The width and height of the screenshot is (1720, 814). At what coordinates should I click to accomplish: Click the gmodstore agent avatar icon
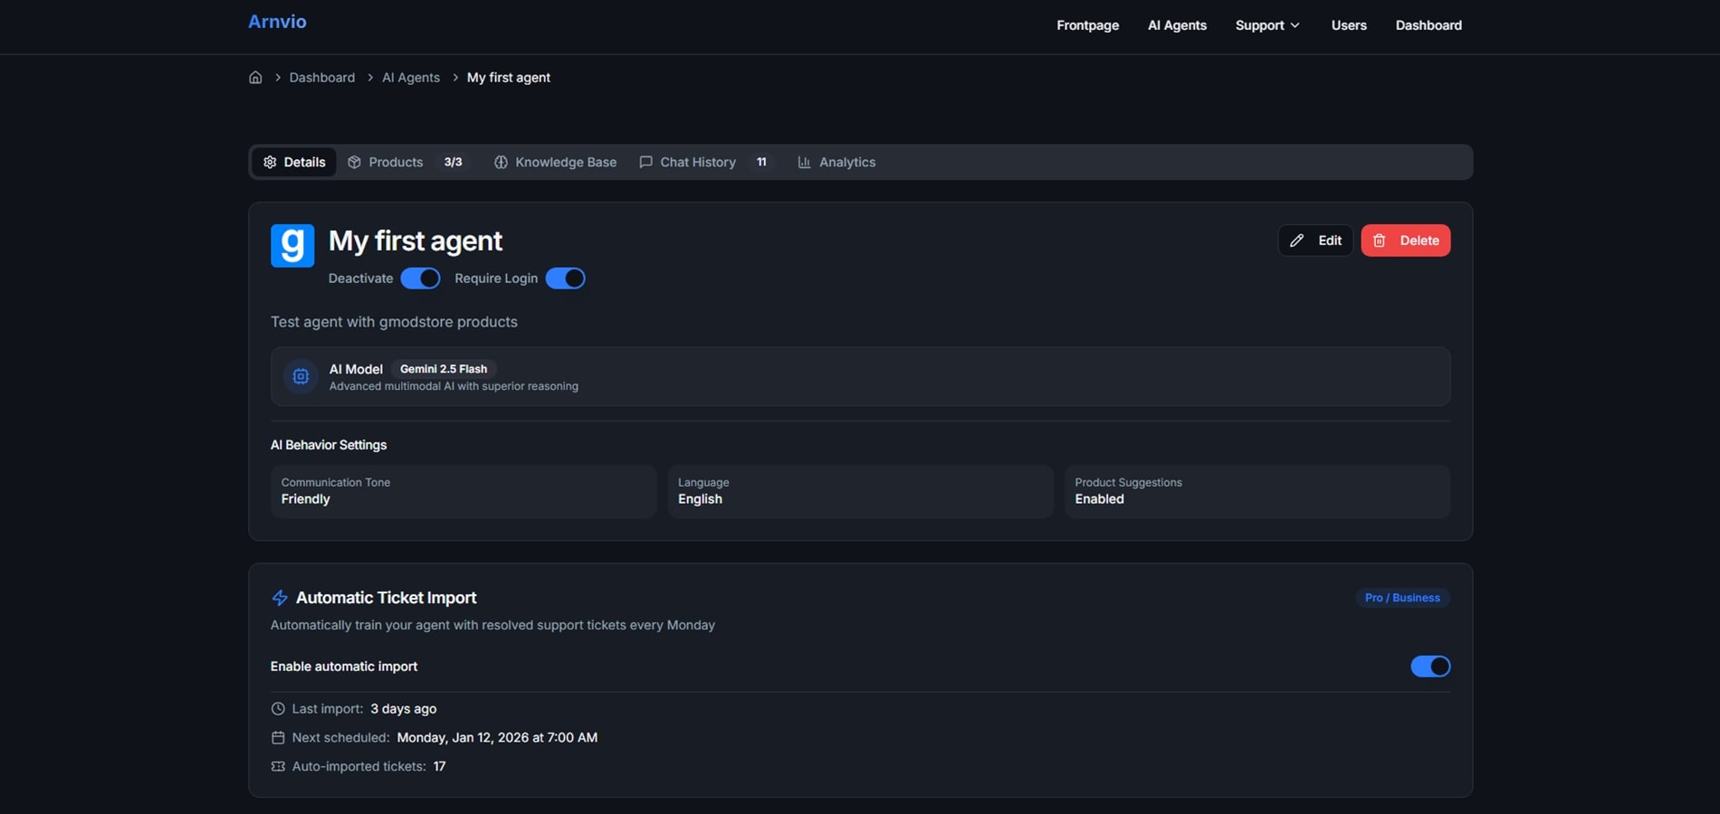point(292,246)
